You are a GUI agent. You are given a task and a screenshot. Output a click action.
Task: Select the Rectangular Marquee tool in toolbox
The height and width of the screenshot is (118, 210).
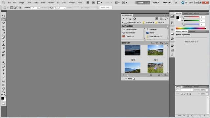(4, 19)
